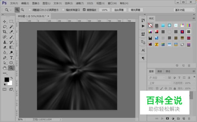Open the Image (图像) menu
The image size is (197, 122).
click(36, 3)
